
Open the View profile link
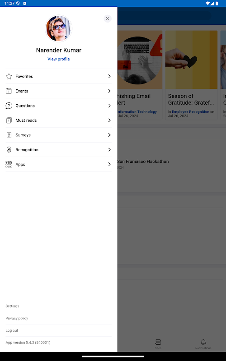[59, 59]
